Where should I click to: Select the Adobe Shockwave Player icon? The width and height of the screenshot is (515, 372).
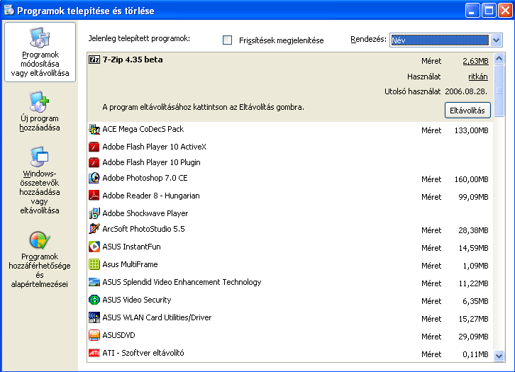(x=94, y=213)
